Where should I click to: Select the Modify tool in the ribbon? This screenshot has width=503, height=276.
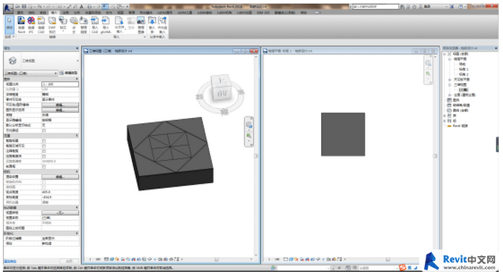[9, 24]
